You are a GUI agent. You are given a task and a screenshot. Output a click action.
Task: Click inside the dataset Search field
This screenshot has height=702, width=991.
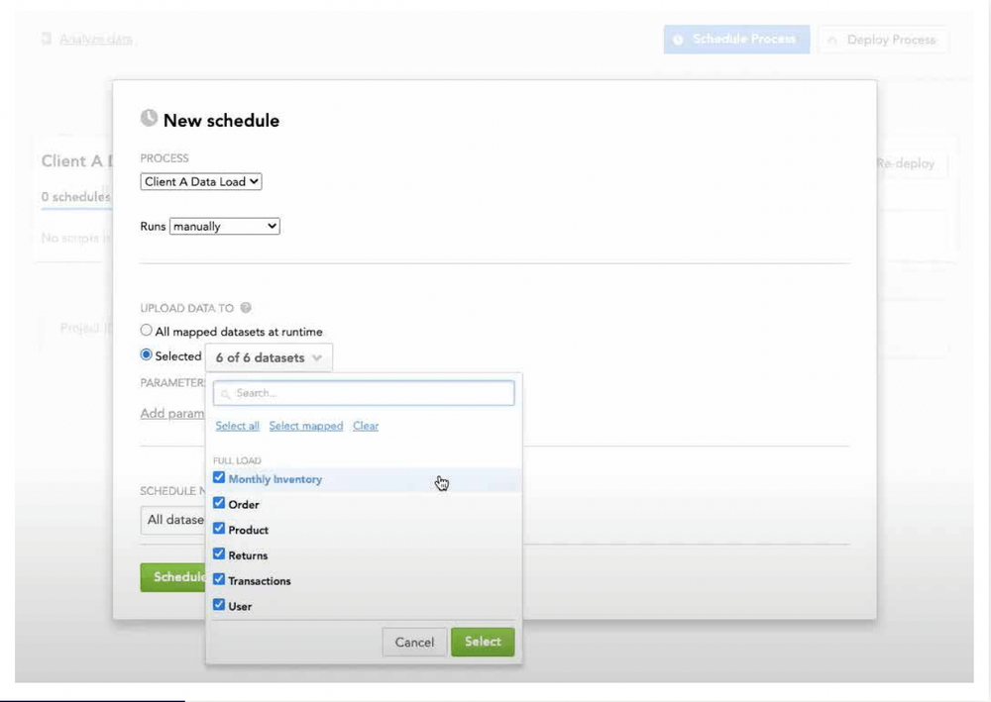[363, 392]
